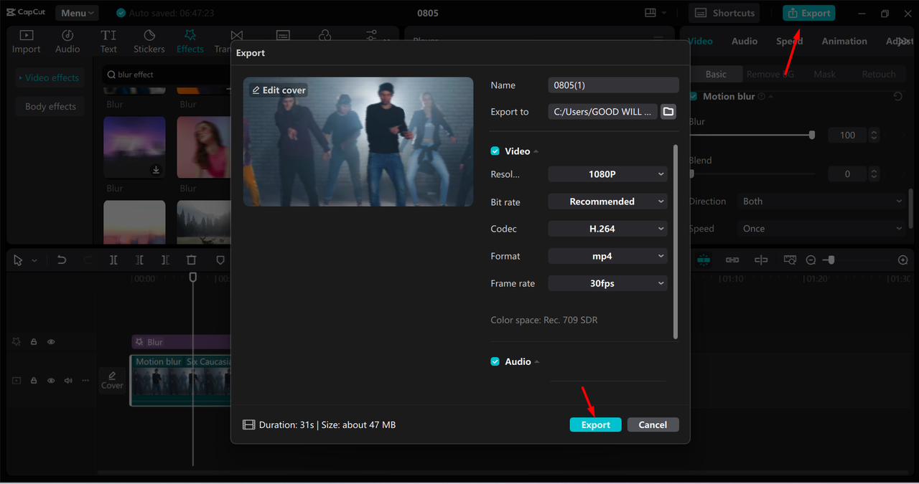Collapse the Audio export section arrow

537,361
